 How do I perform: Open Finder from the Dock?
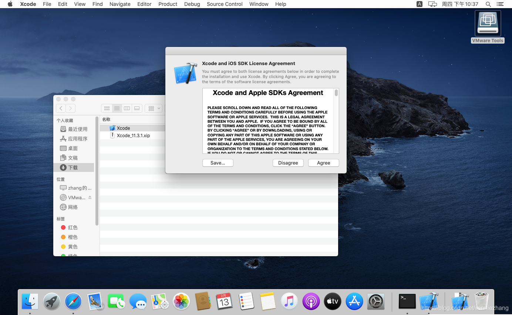pos(30,301)
